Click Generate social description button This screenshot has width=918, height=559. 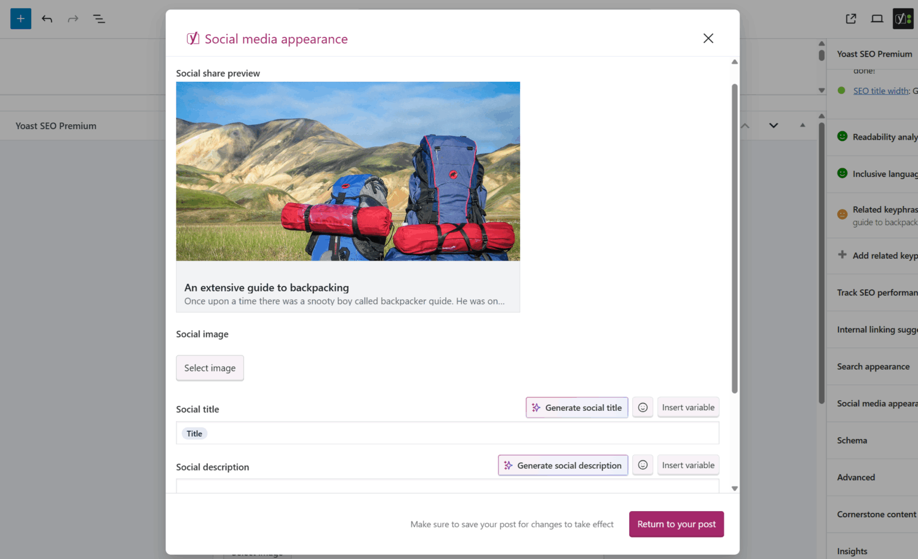point(563,465)
